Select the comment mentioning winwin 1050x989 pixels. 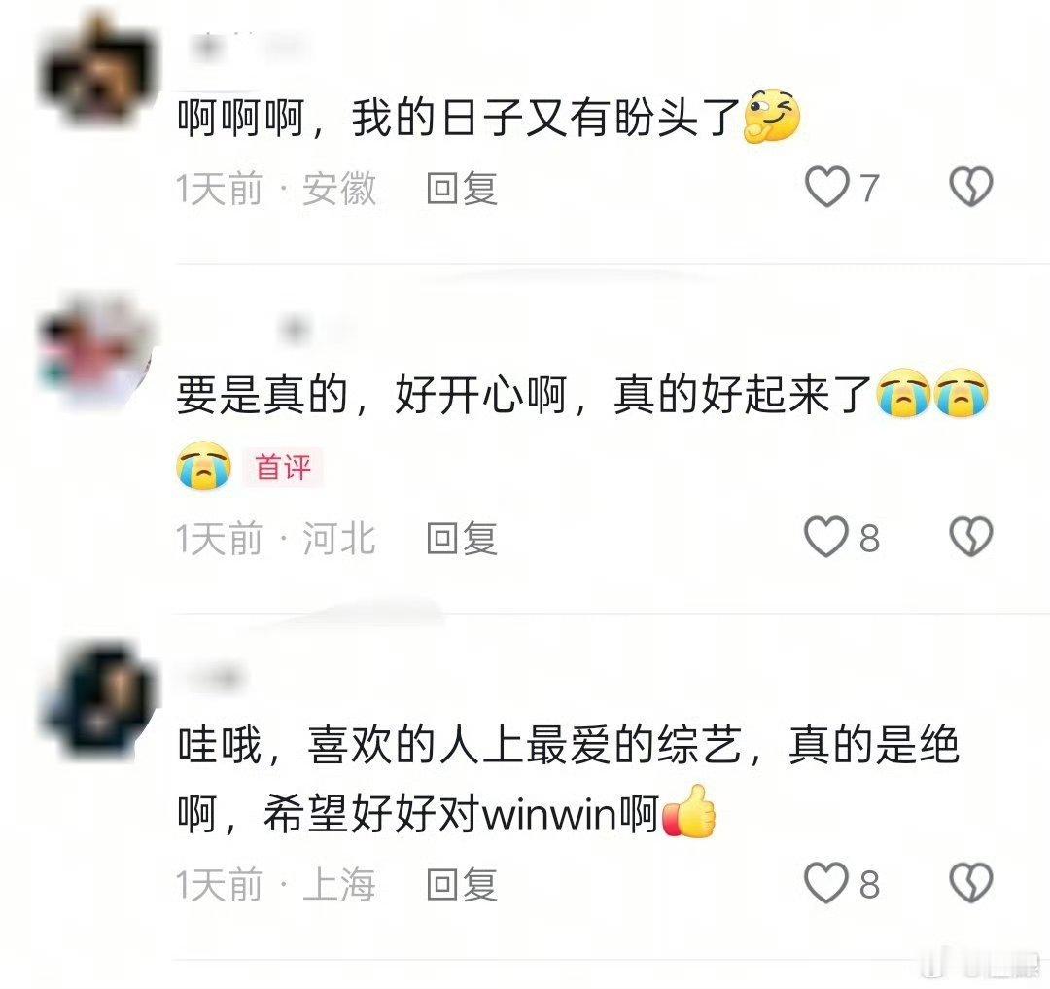[x=568, y=779]
